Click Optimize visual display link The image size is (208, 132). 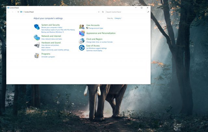coord(94,51)
